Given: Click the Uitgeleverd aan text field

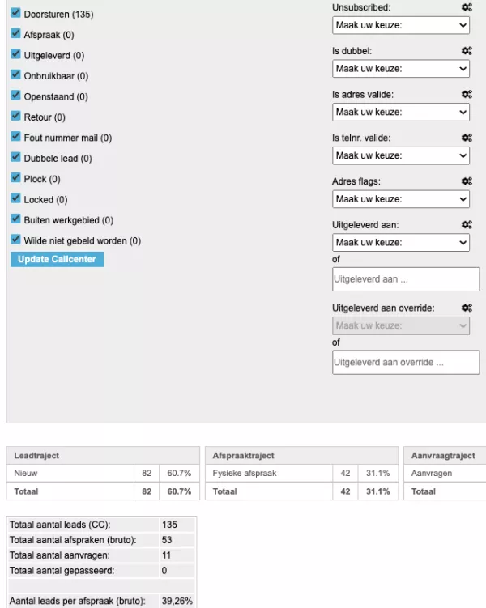Looking at the screenshot, I should coord(405,278).
